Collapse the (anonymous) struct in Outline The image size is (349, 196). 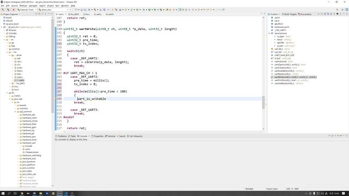point(269,33)
